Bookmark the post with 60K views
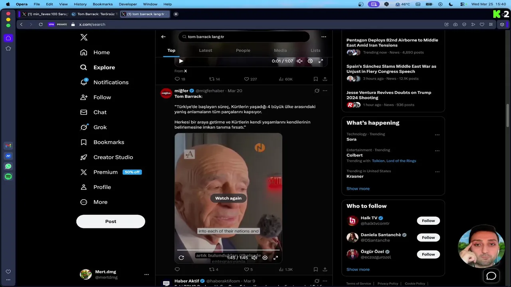 315,79
